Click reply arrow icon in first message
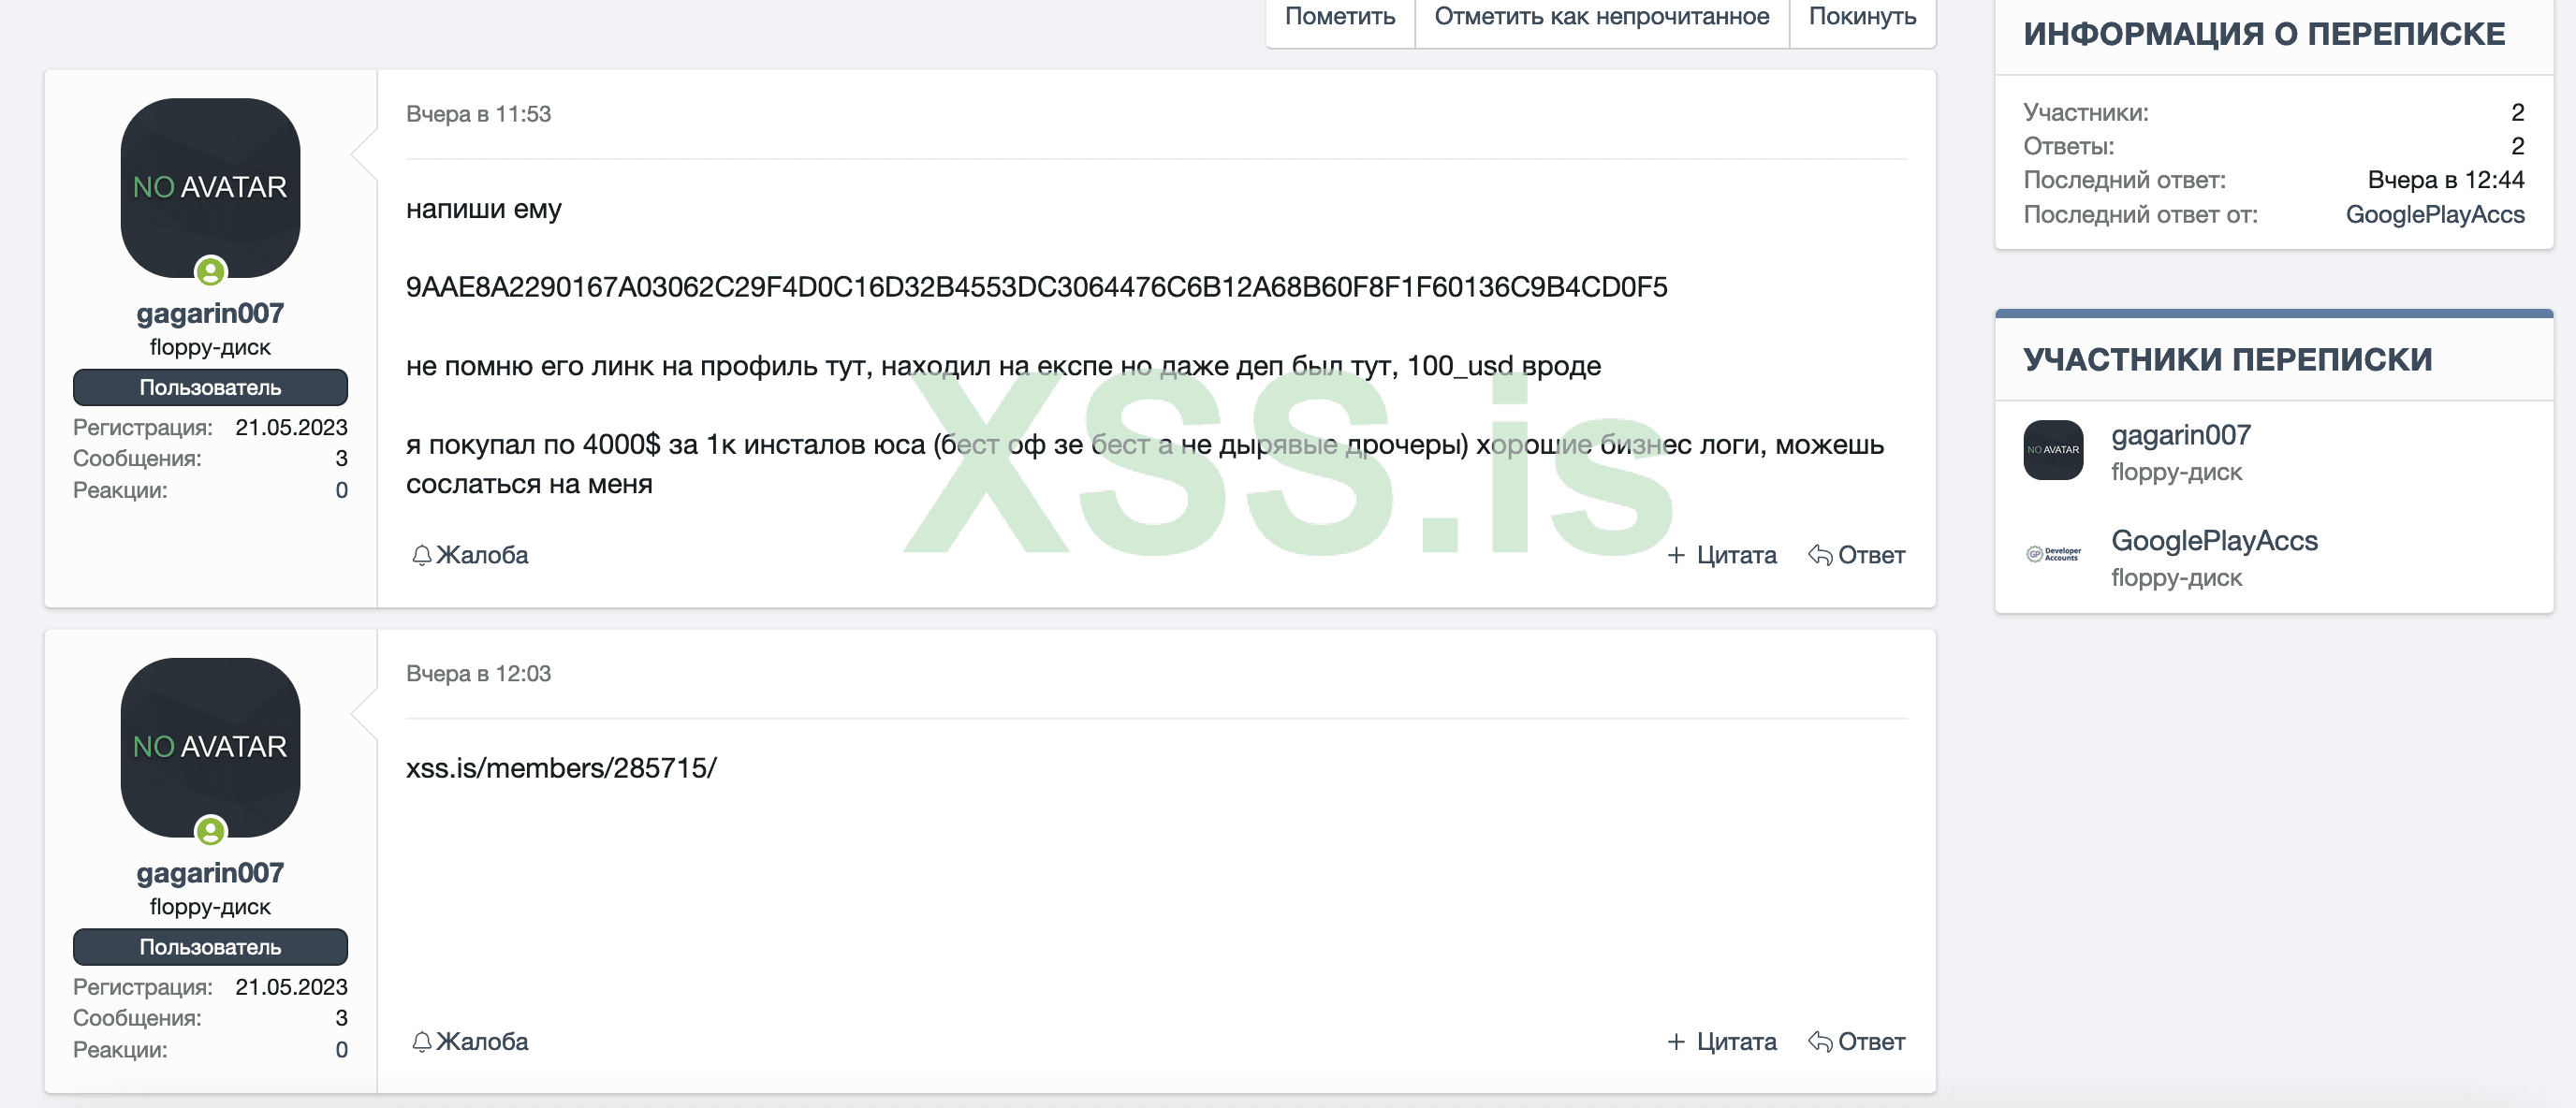 [x=1819, y=555]
